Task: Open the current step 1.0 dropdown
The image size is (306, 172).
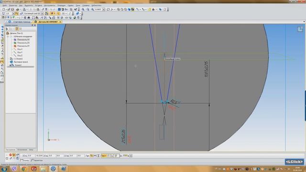Action: pos(13,13)
